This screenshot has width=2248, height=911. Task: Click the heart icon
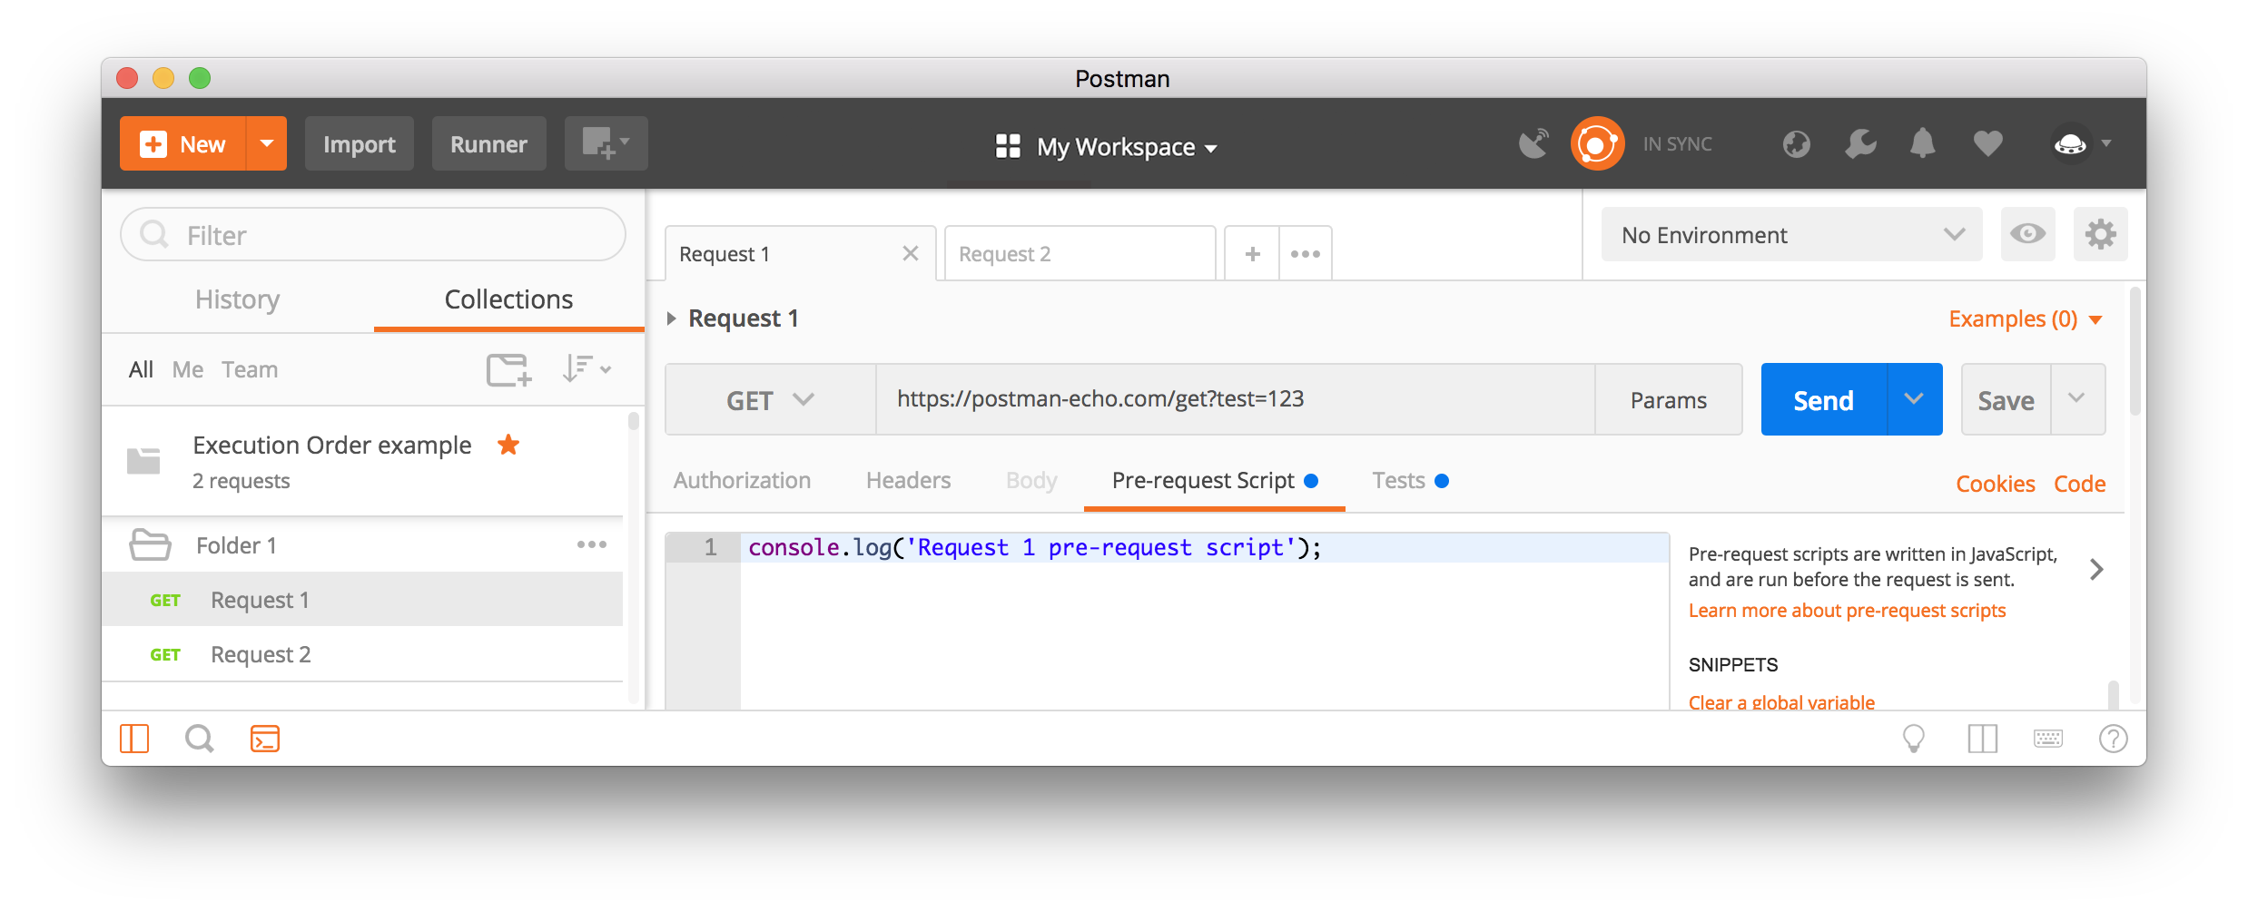click(1987, 143)
